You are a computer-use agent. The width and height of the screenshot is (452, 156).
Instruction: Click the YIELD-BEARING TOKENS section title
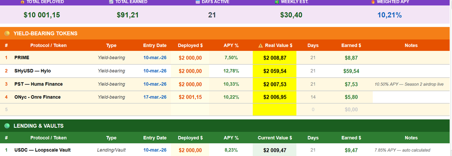point(46,34)
